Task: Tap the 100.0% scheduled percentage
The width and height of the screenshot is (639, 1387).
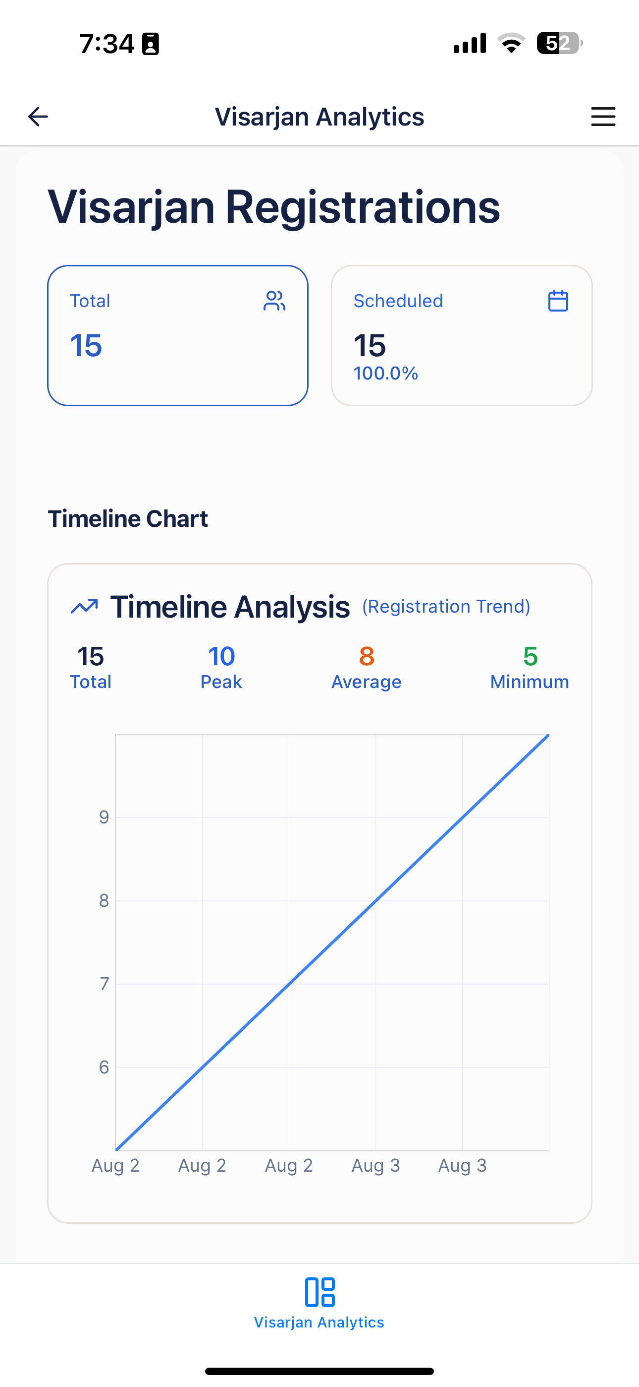Action: coord(386,373)
